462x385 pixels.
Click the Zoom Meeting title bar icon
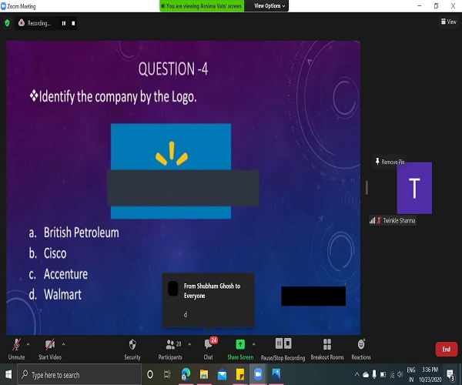tap(3, 6)
